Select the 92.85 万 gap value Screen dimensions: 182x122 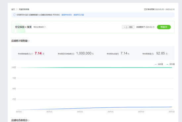[162, 53]
